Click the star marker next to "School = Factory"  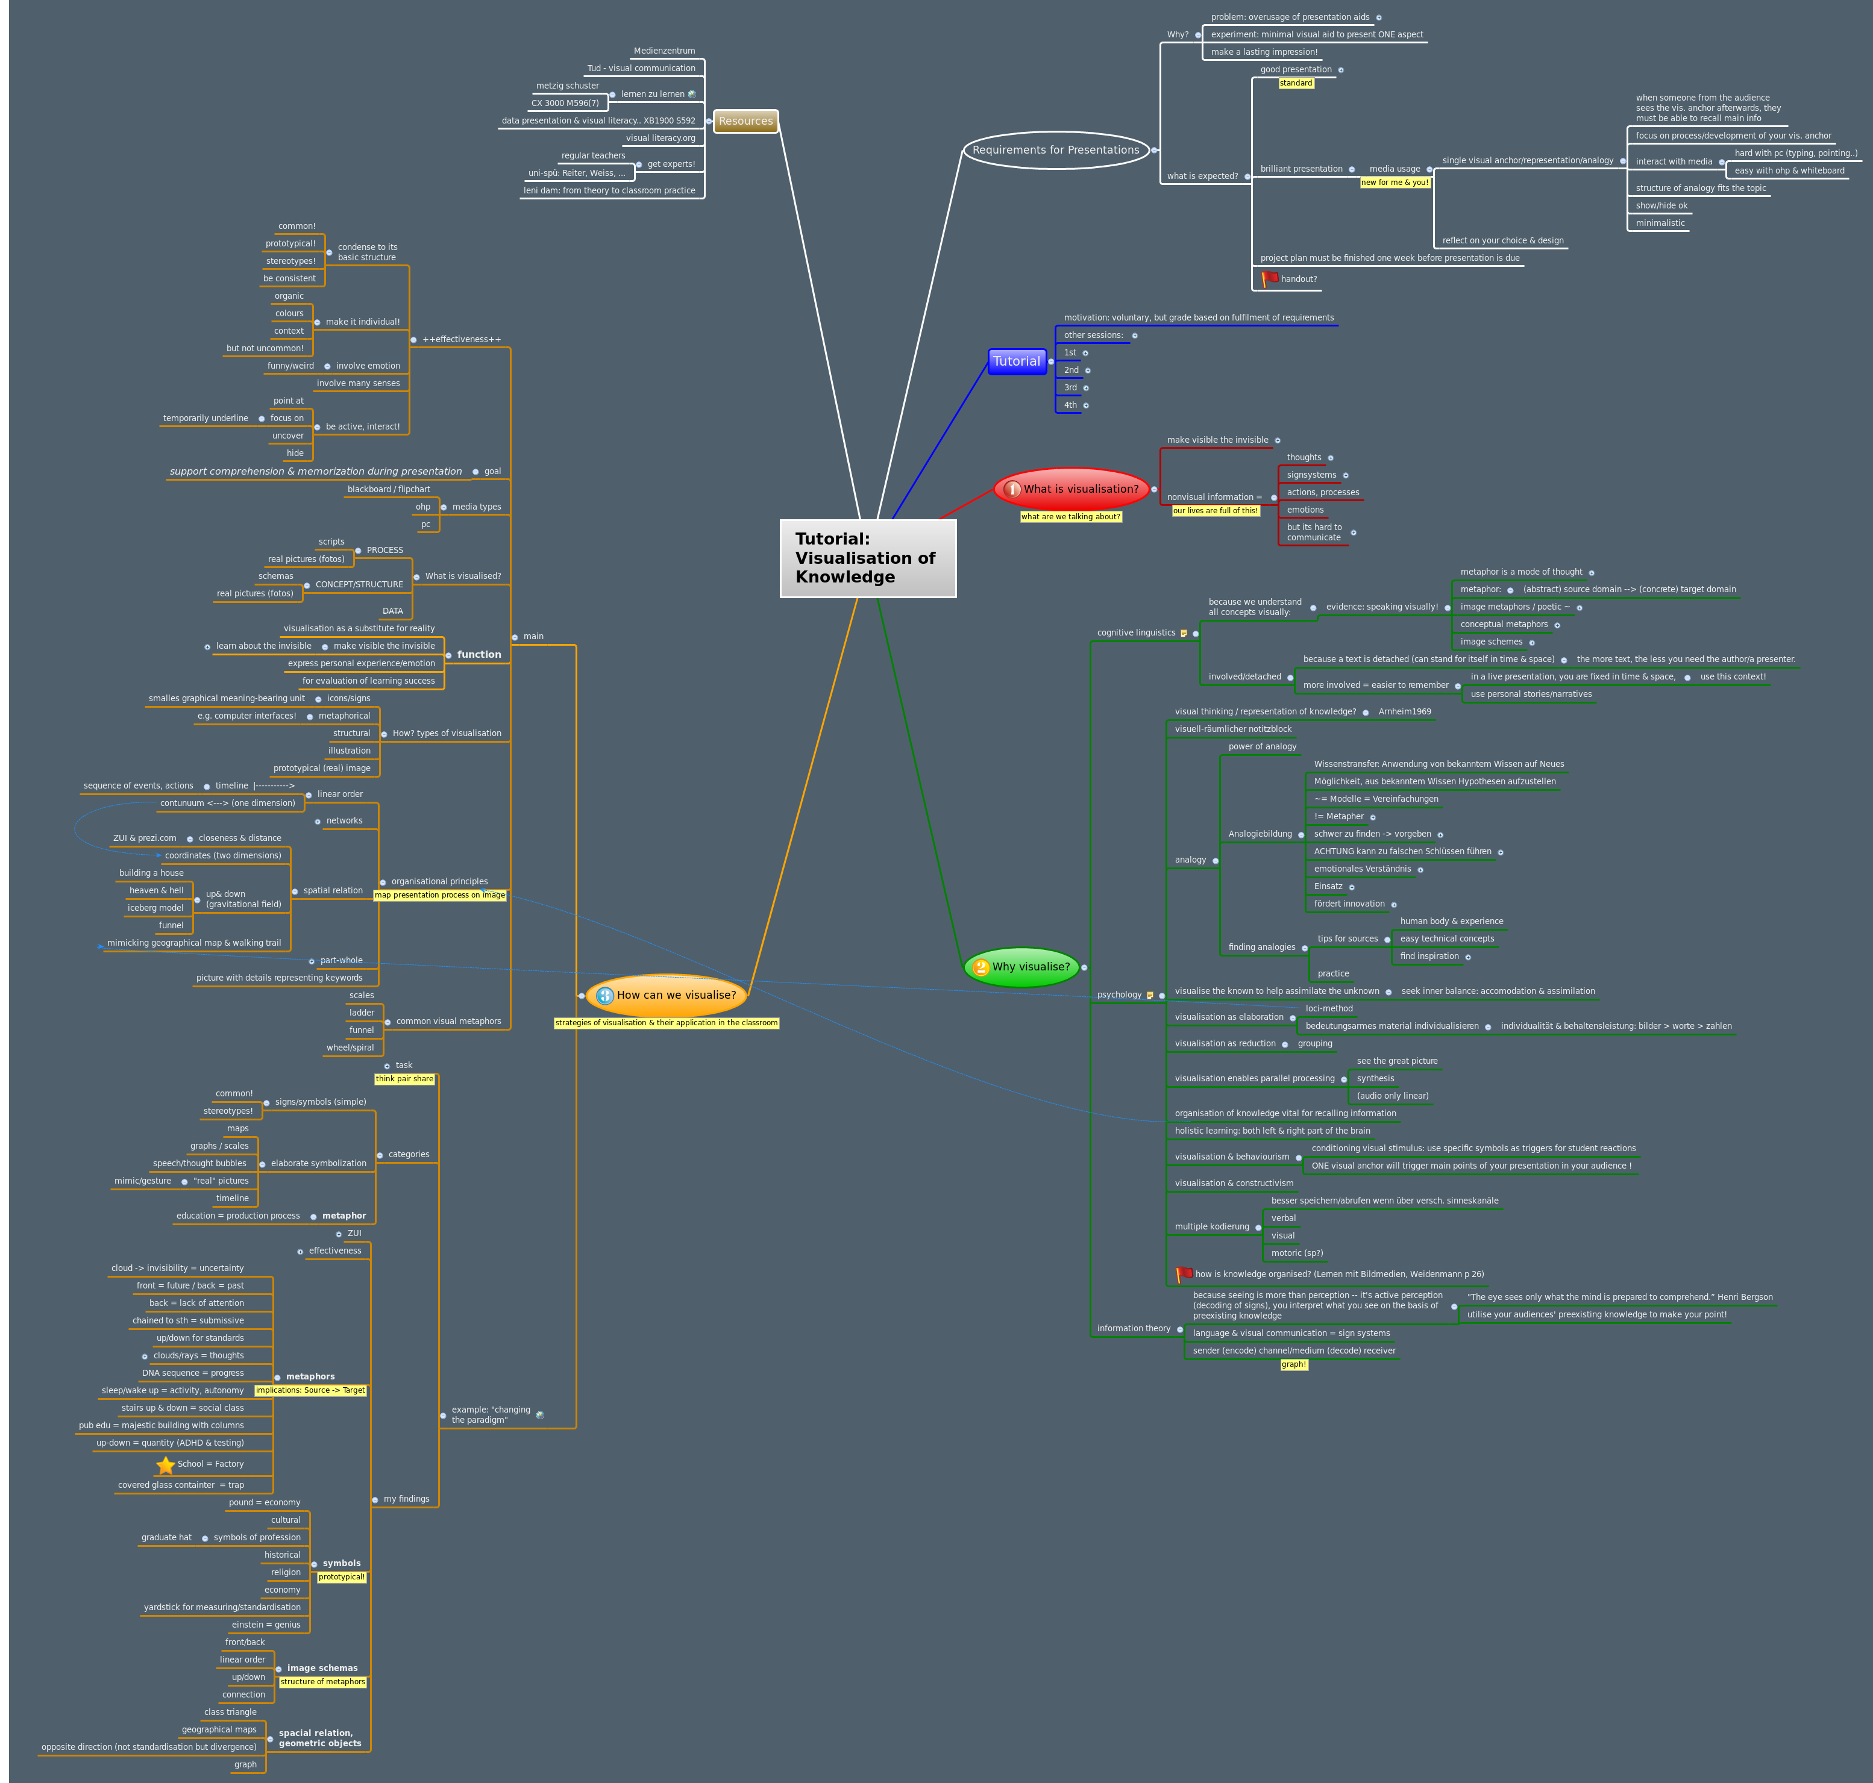pos(166,1464)
